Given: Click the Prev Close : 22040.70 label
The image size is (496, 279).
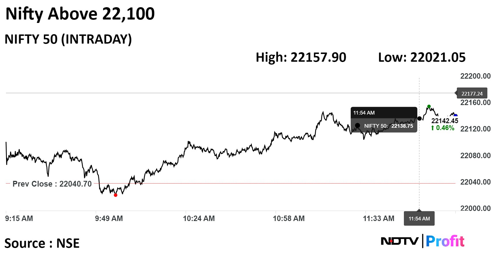Looking at the screenshot, I should tap(52, 184).
